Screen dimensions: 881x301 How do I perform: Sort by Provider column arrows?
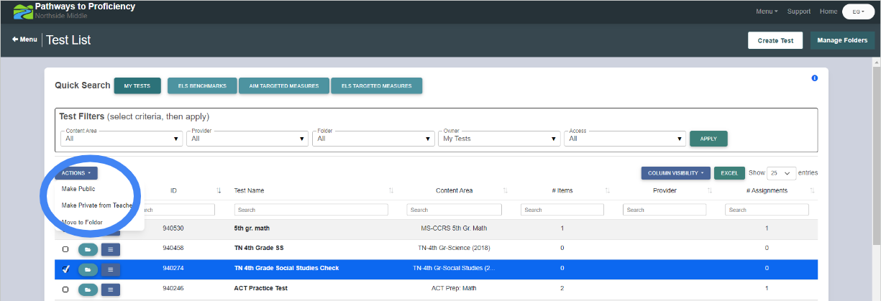[x=710, y=190]
